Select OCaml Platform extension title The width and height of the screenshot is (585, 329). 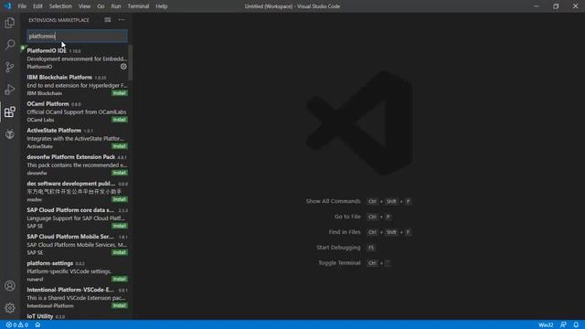click(48, 103)
